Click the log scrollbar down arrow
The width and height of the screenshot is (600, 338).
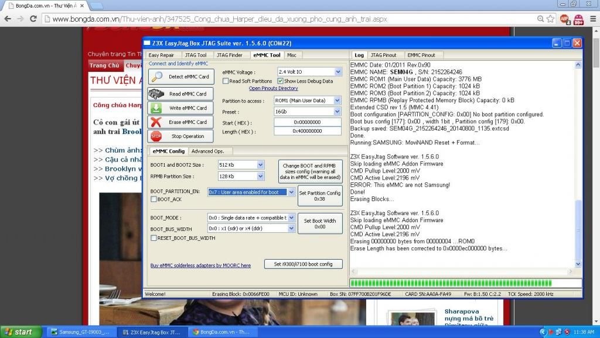(578, 264)
